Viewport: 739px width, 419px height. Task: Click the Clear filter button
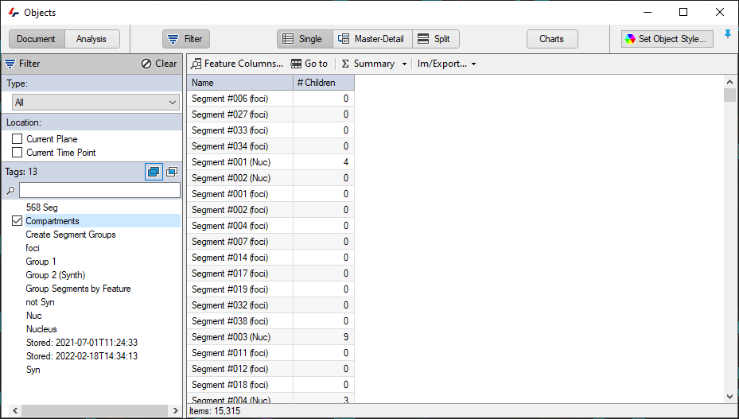pos(159,64)
